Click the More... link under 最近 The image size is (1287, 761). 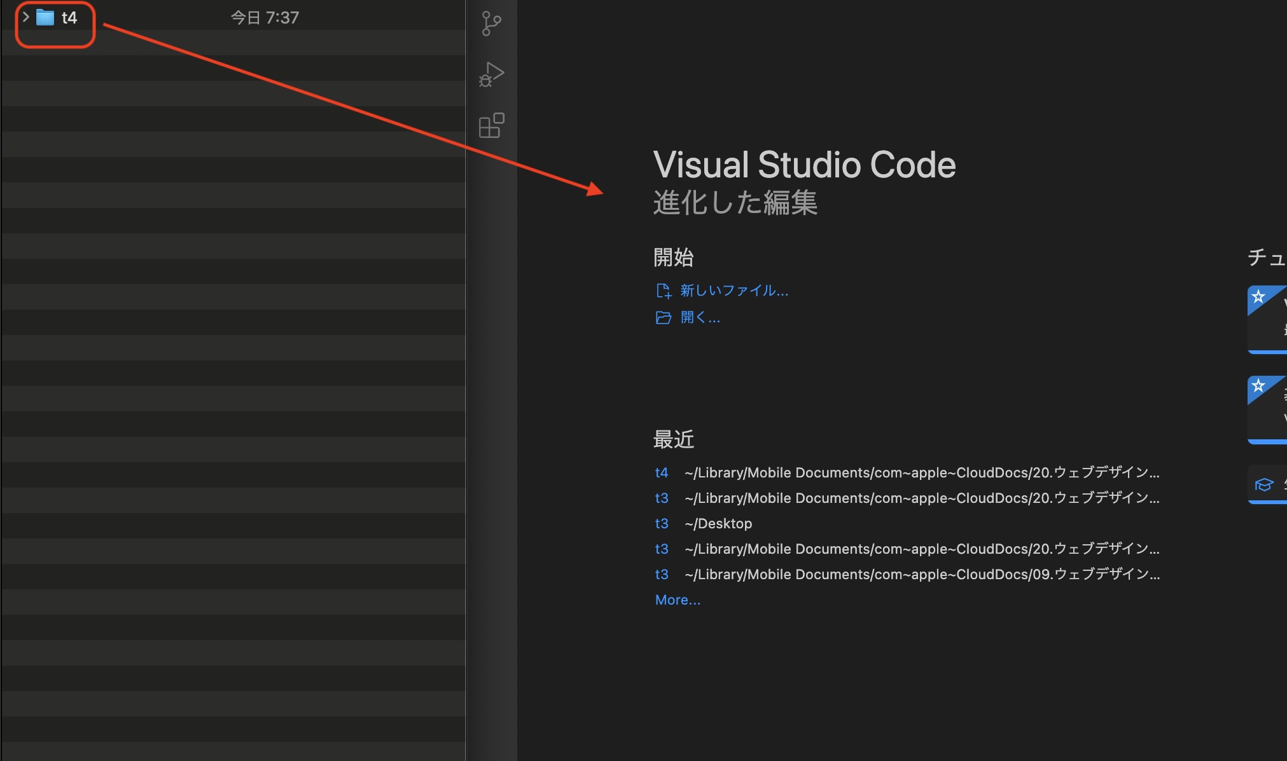[678, 600]
